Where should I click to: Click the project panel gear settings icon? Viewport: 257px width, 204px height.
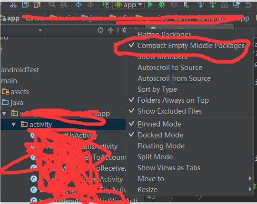pyautogui.click(x=124, y=30)
